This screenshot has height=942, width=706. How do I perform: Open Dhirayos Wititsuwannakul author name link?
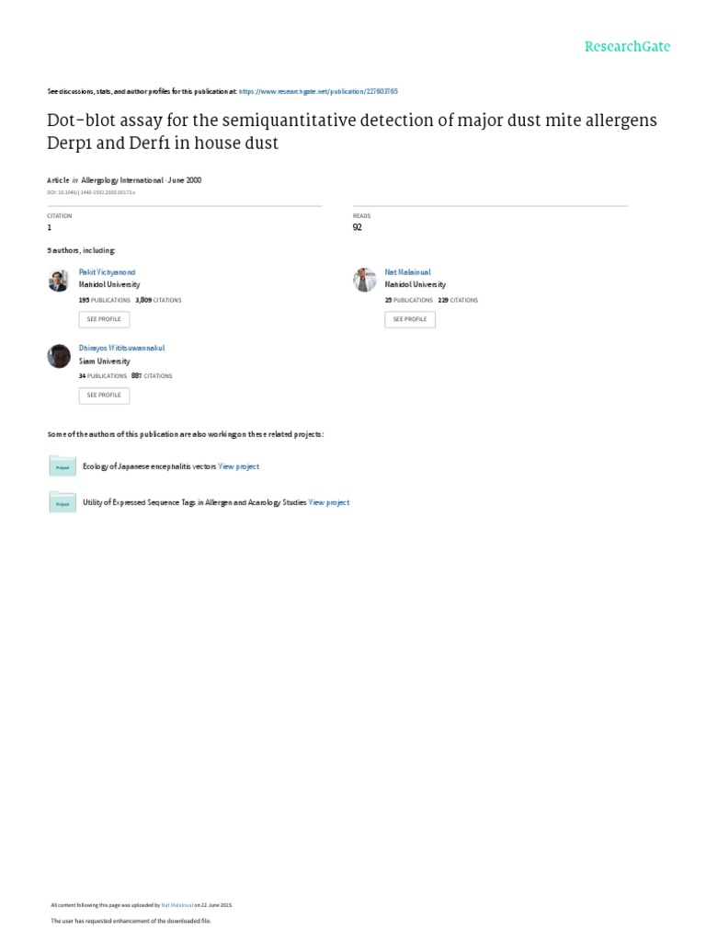coord(122,348)
